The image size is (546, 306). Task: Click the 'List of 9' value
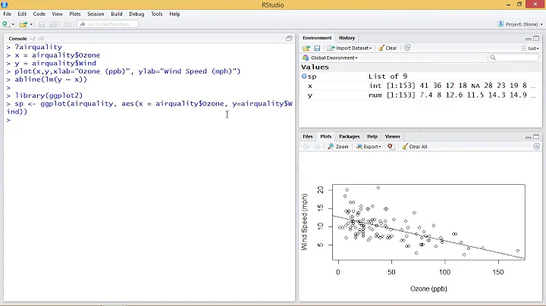pyautogui.click(x=388, y=76)
